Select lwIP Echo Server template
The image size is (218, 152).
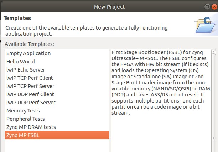click(x=26, y=70)
